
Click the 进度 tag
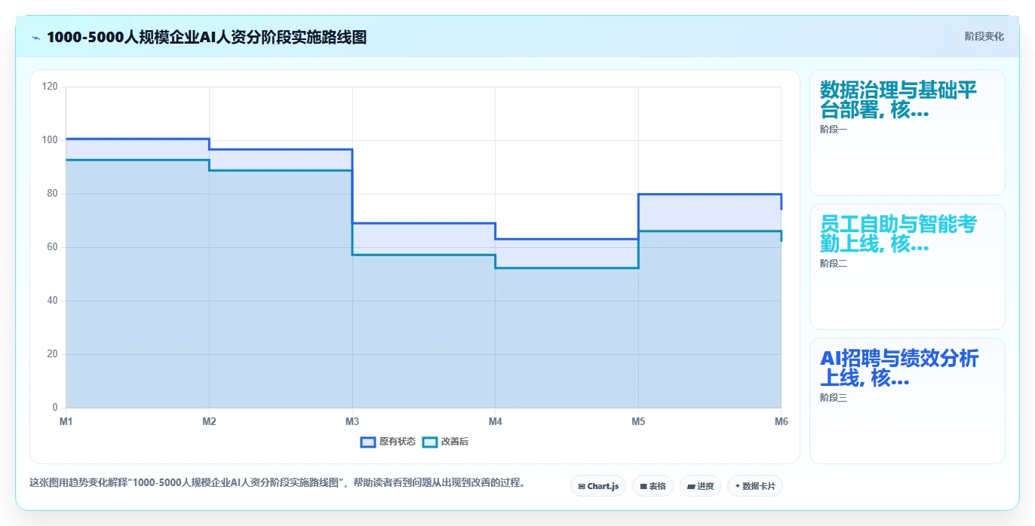[700, 486]
